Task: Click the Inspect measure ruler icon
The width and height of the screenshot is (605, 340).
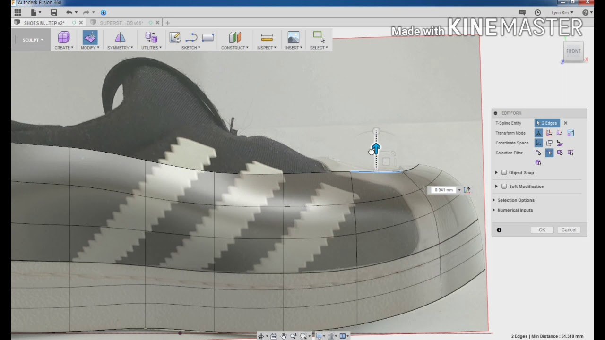Action: [267, 38]
